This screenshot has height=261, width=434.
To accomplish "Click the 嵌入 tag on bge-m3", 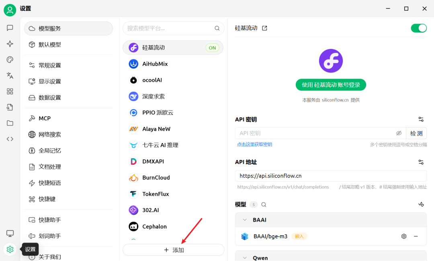I will (x=299, y=237).
